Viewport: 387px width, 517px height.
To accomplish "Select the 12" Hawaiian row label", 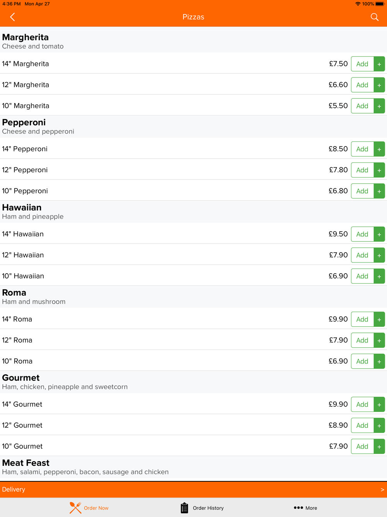I will 23,255.
